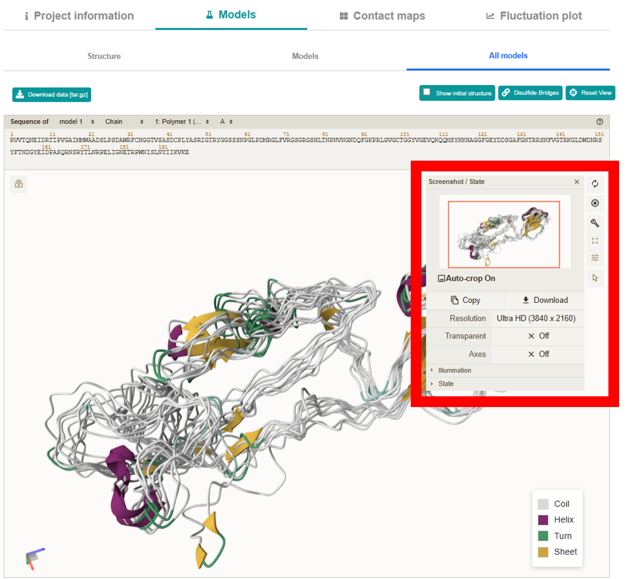This screenshot has height=579, width=634.
Task: Toggle Axes Off setting
Action: click(538, 354)
